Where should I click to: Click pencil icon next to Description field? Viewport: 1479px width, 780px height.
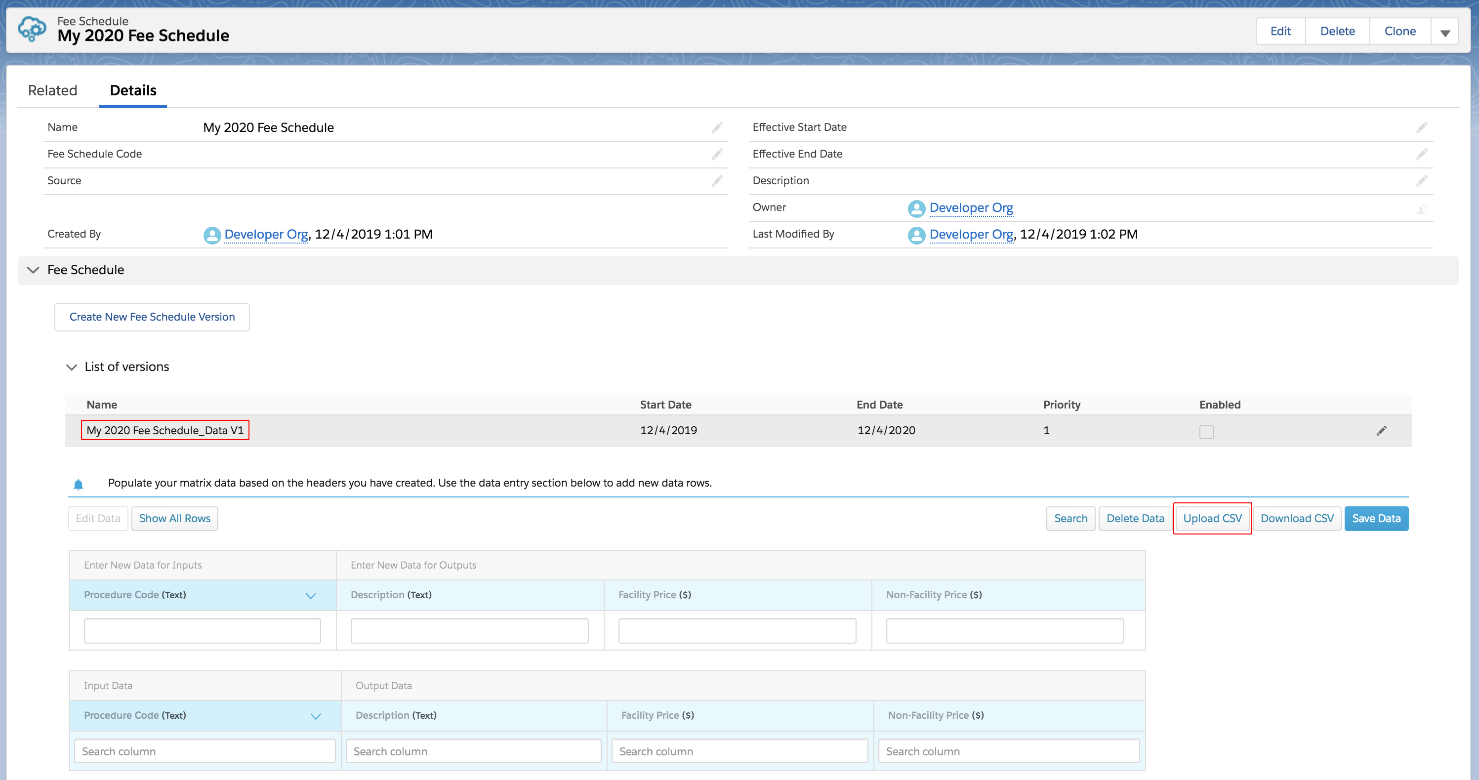tap(1422, 181)
